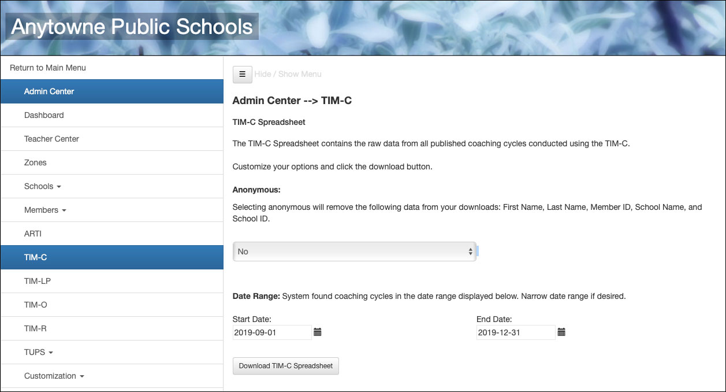Click the End Date: label
Image resolution: width=726 pixels, height=392 pixels.
pyautogui.click(x=494, y=319)
